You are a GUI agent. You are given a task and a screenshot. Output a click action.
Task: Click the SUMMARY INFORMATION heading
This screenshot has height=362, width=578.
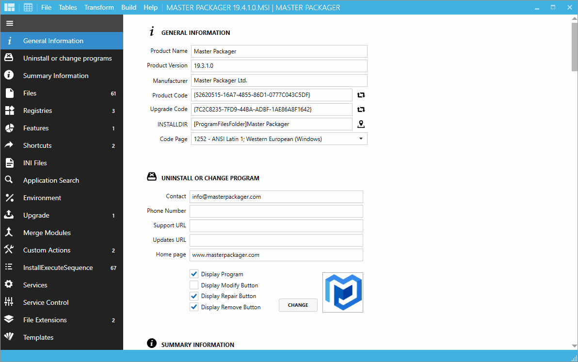(x=197, y=345)
